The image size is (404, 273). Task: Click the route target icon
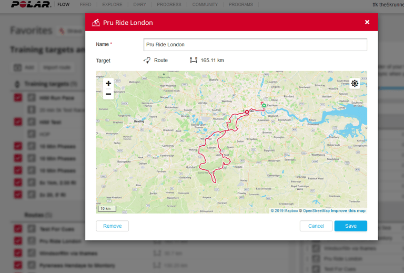point(147,60)
